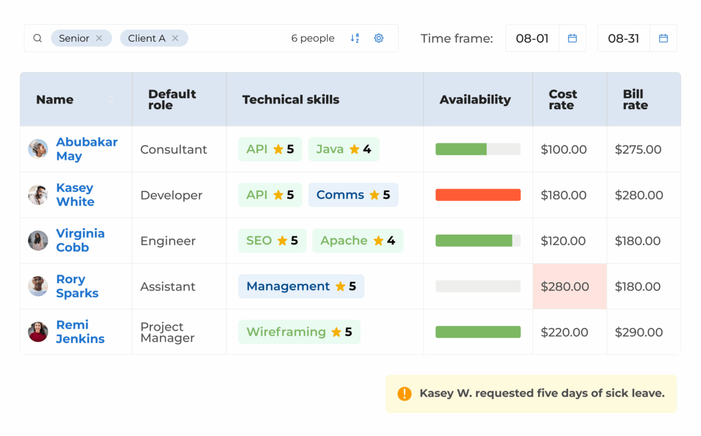
Task: Click the sort arrows on the Name column
Action: [110, 99]
